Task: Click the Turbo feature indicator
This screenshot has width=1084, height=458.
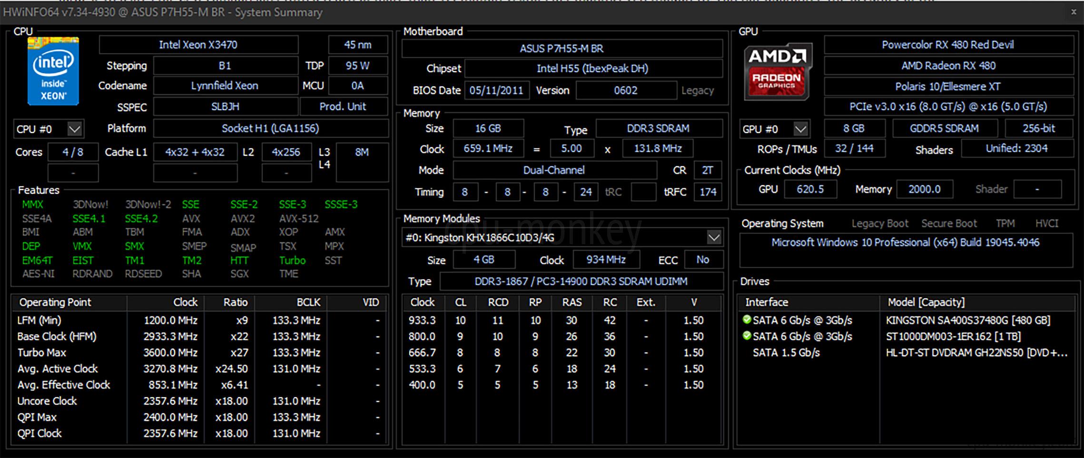Action: point(292,260)
